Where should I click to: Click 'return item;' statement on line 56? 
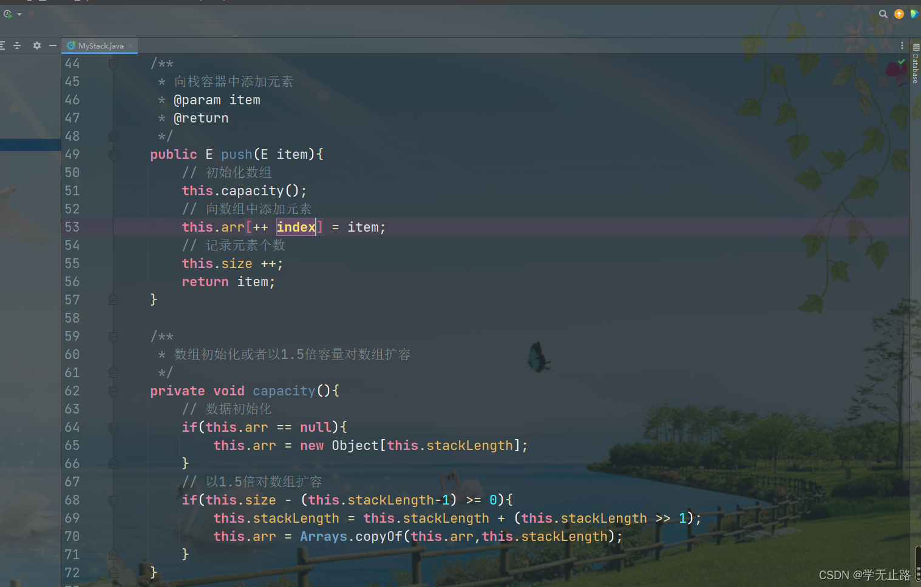pos(228,282)
